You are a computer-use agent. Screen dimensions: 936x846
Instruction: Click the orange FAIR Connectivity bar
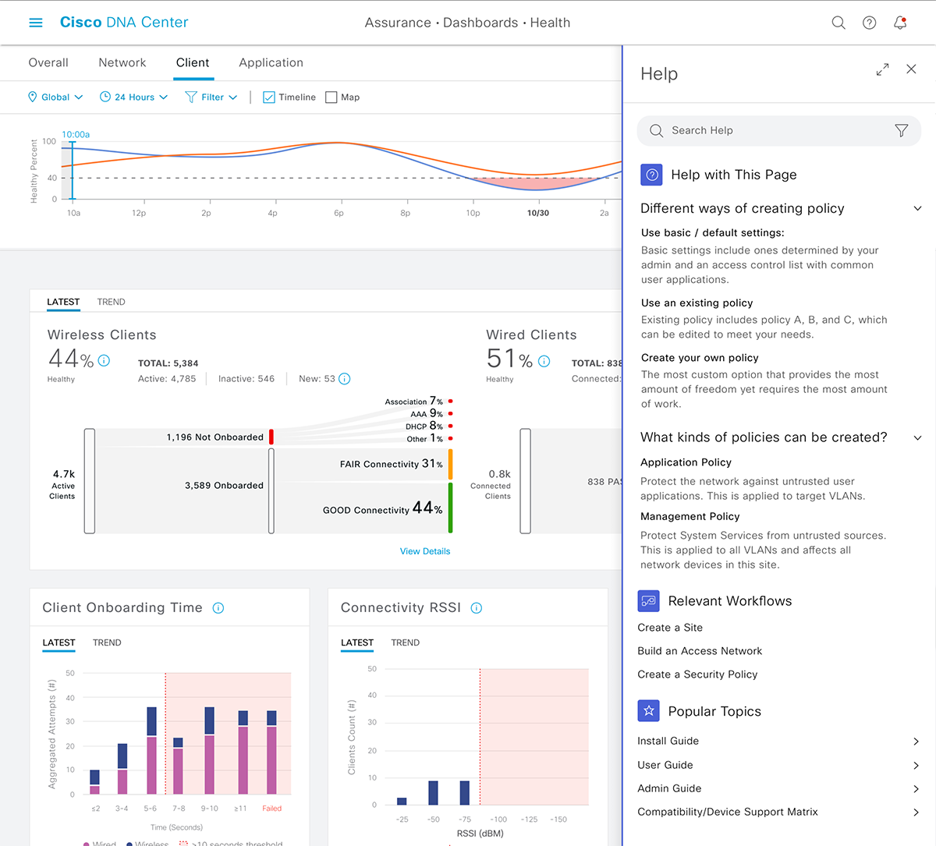[x=450, y=465]
